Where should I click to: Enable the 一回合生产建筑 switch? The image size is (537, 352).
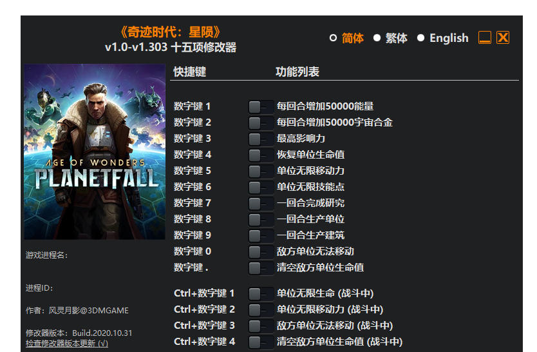[x=261, y=235]
